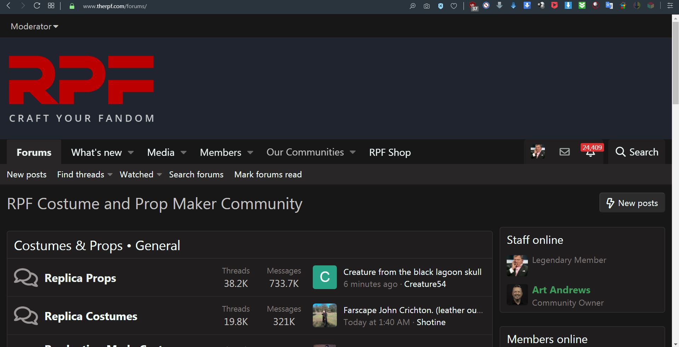
Task: Open Search with magnifier button
Action: click(637, 152)
